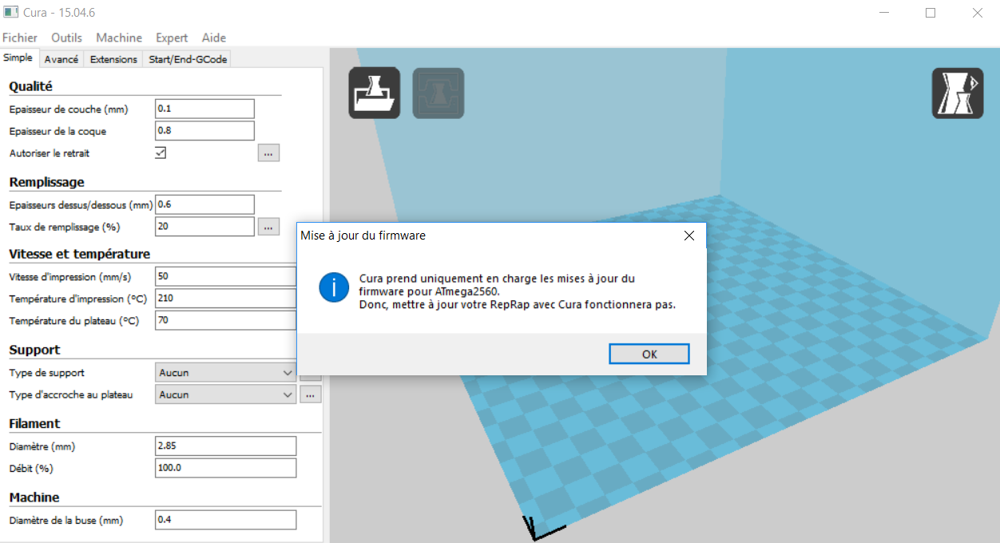The height and width of the screenshot is (543, 1000).
Task: Open Taux de remplissage ellipsis button
Action: click(x=268, y=227)
